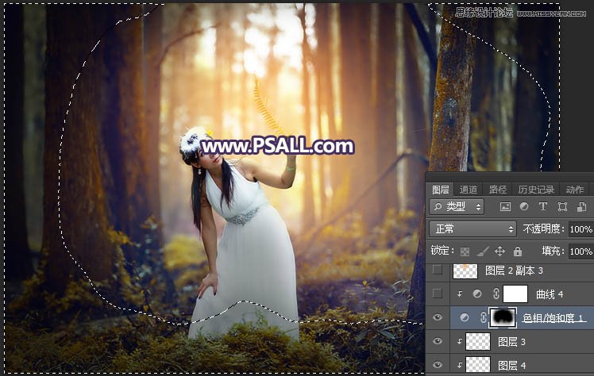
Task: Filter layers by smart object icon
Action: [581, 206]
